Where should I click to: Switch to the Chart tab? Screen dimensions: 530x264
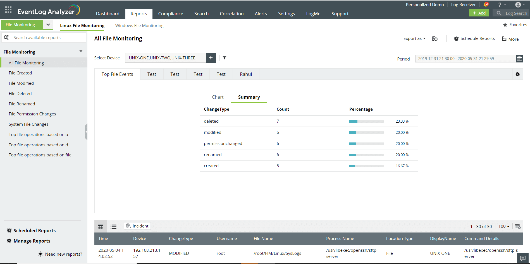tap(218, 97)
